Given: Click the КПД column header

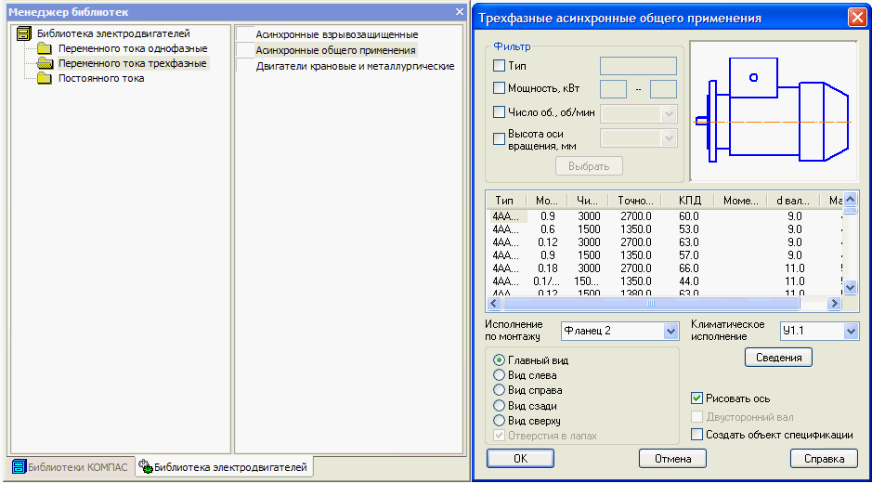Looking at the screenshot, I should tap(689, 200).
